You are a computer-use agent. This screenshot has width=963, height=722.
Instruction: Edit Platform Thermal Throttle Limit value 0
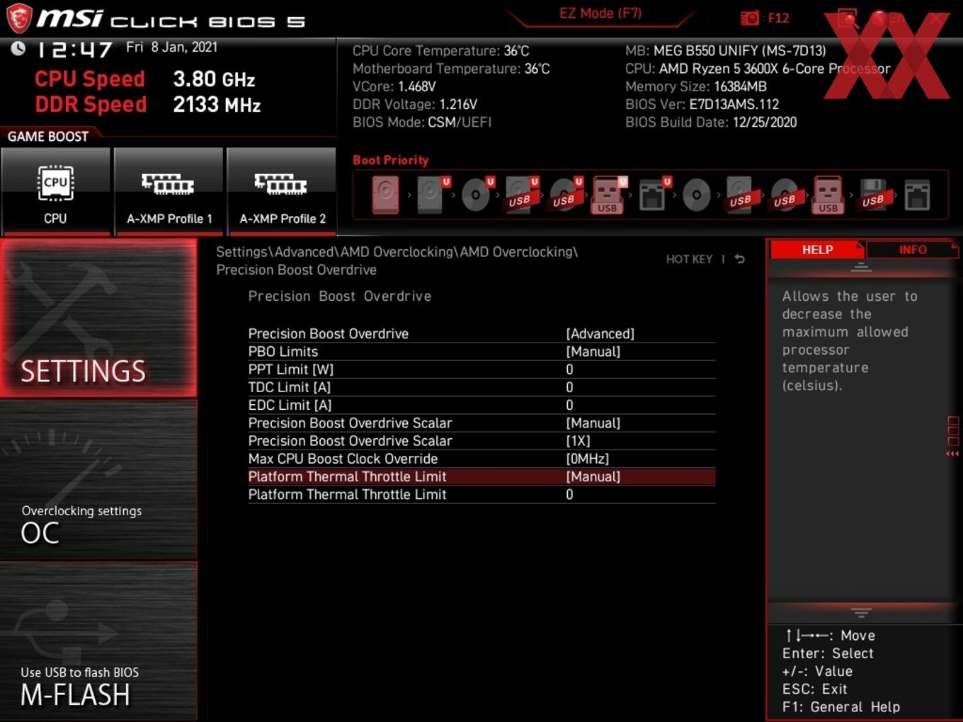tap(481, 494)
